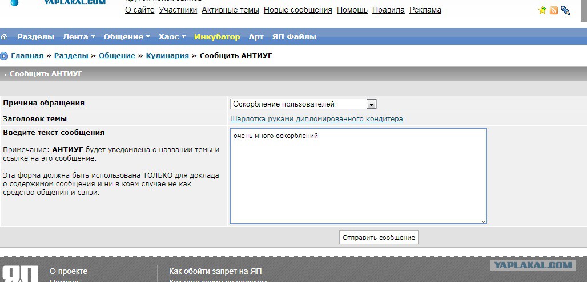587x282 pixels.
Task: Click the text area resize grip corner
Action: (x=483, y=220)
